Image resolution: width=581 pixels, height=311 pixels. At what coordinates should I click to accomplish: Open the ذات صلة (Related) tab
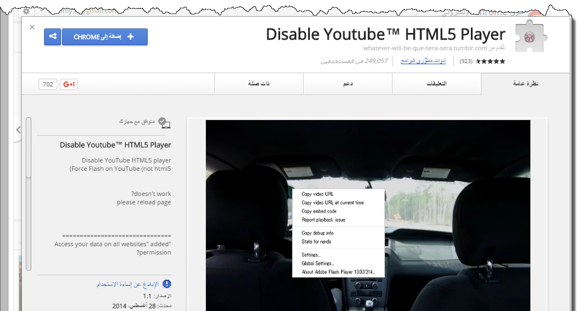pyautogui.click(x=259, y=84)
